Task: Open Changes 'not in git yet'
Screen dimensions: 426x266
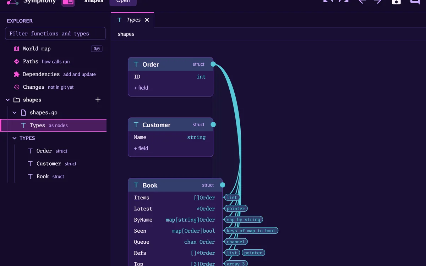Action: [x=53, y=87]
